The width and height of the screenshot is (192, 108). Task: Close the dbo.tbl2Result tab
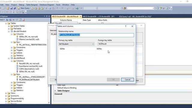pos(80,16)
